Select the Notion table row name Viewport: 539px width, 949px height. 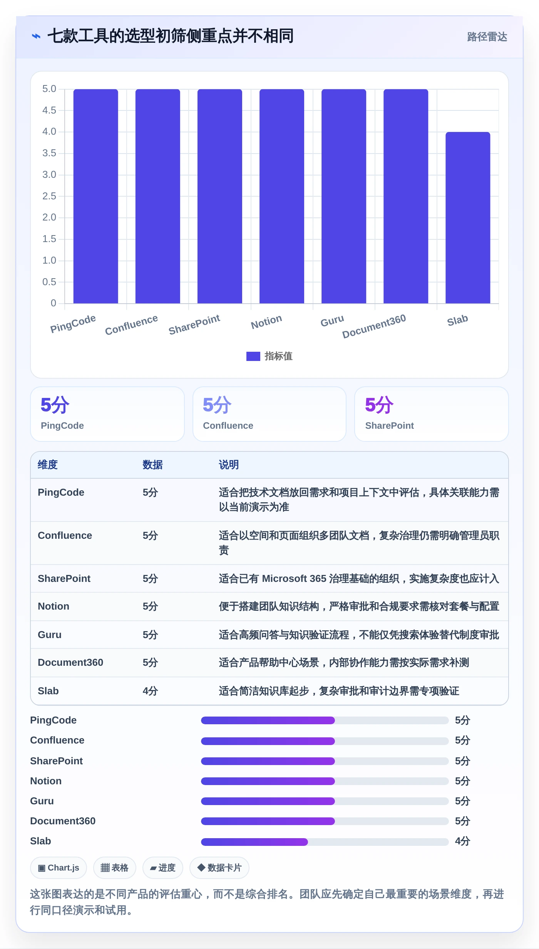(x=54, y=606)
